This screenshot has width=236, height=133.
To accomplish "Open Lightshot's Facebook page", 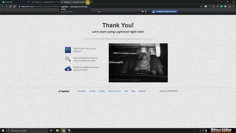I will (x=146, y=11).
